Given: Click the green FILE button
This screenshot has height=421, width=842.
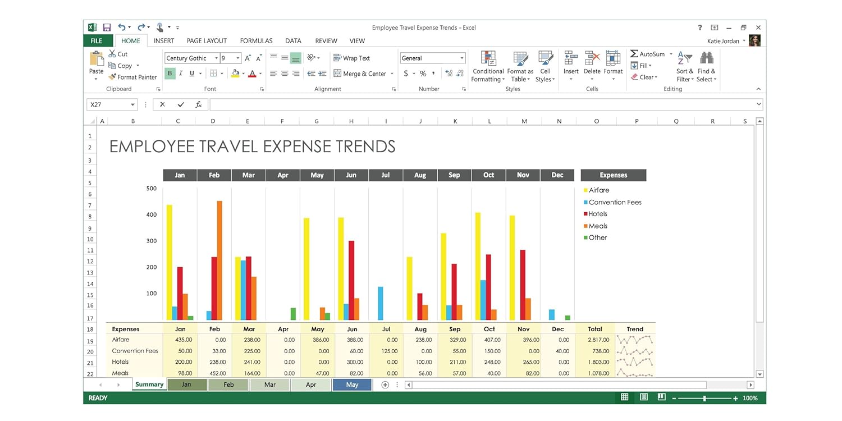Looking at the screenshot, I should click(97, 41).
